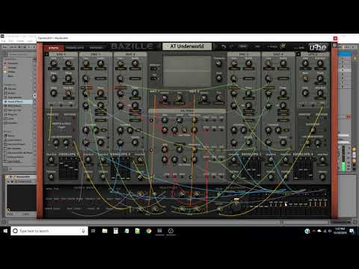Click the small icon left of LFO 1 header

point(46,54)
